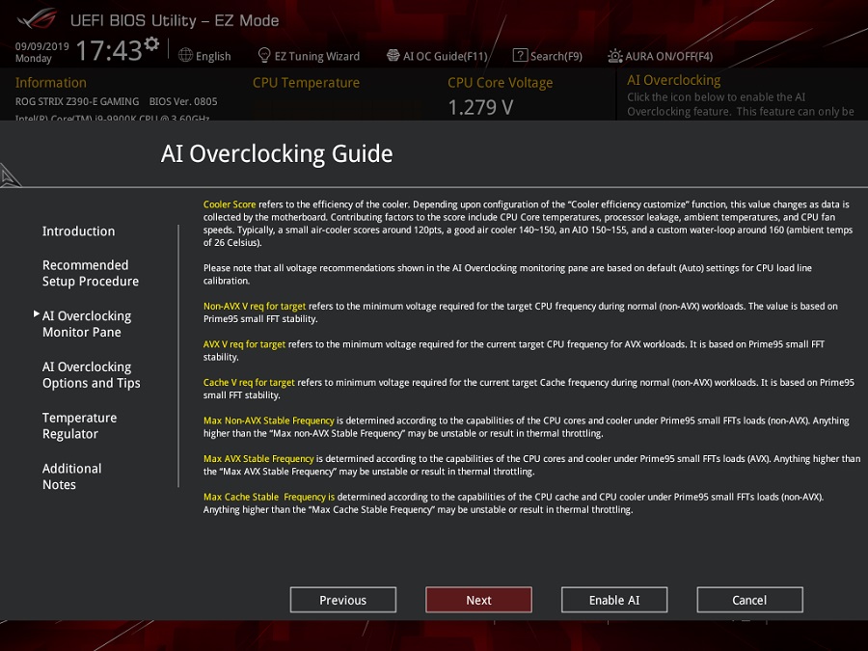Screen dimensions: 868x651
Task: Select AI Overclocking Monitor Pane section
Action: pyautogui.click(x=87, y=324)
